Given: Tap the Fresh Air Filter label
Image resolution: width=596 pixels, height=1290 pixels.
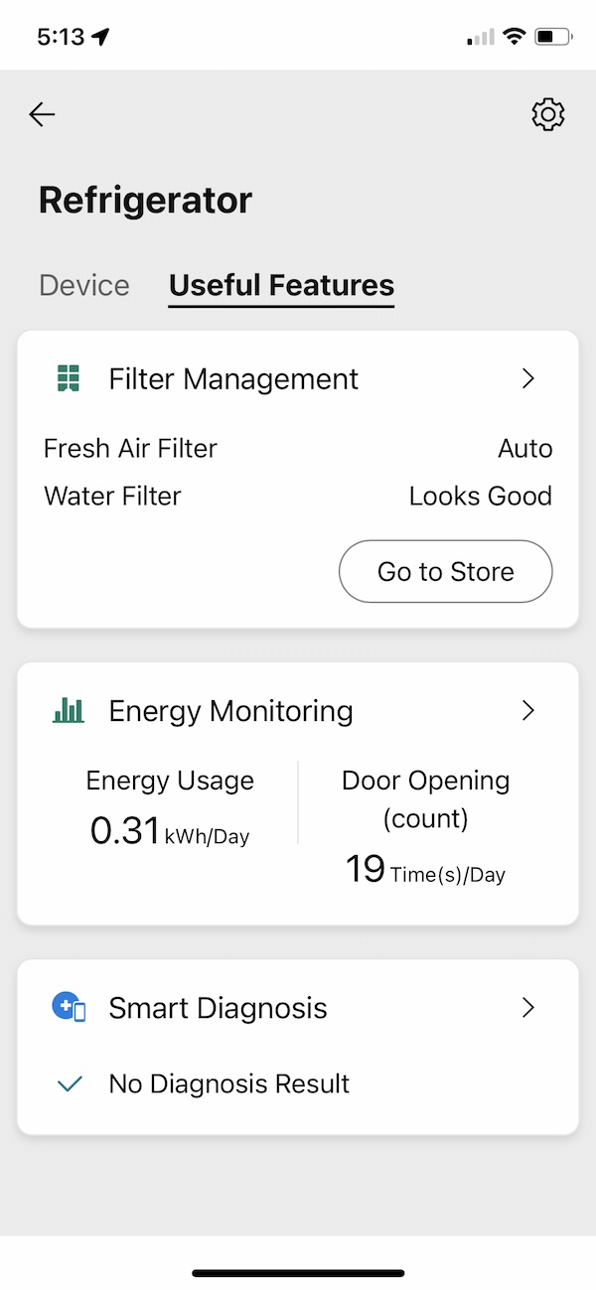Looking at the screenshot, I should [x=130, y=449].
